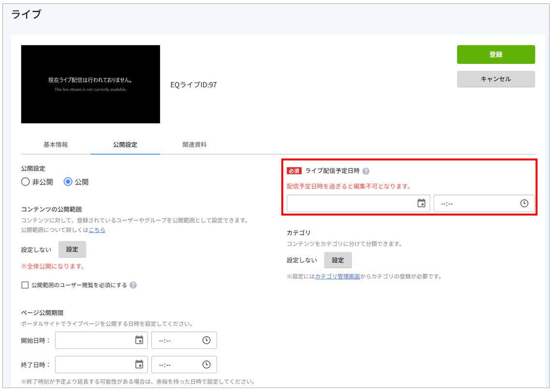This screenshot has width=552, height=389.
Task: Show help icon next to 公開範囲のユーザー閲覧を必須にする
Action: coord(133,285)
